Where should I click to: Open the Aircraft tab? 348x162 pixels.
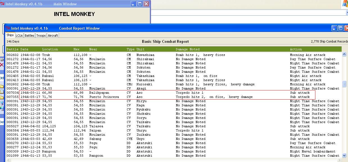pos(53,36)
